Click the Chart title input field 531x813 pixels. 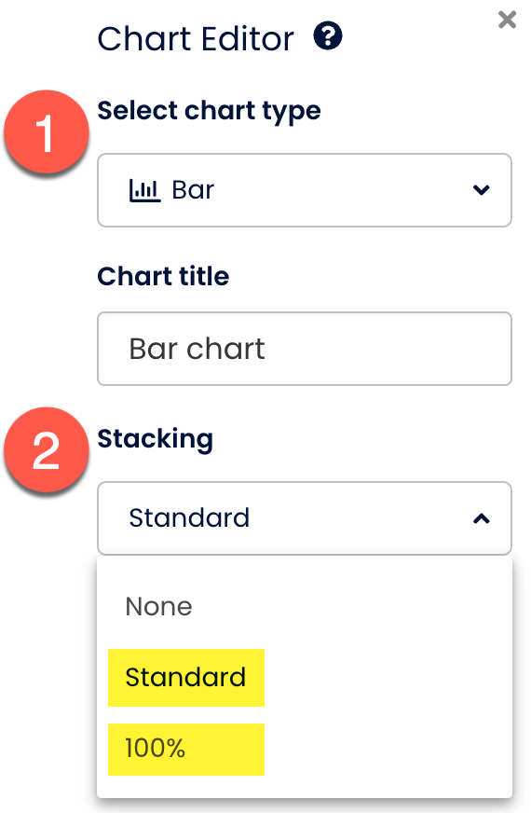(x=305, y=349)
